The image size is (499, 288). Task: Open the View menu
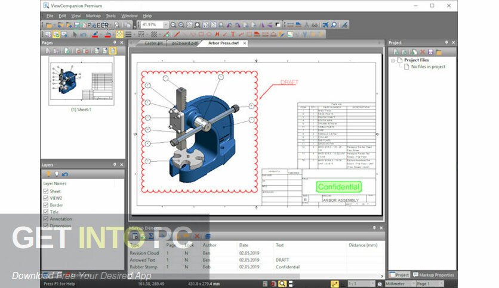[x=76, y=16]
